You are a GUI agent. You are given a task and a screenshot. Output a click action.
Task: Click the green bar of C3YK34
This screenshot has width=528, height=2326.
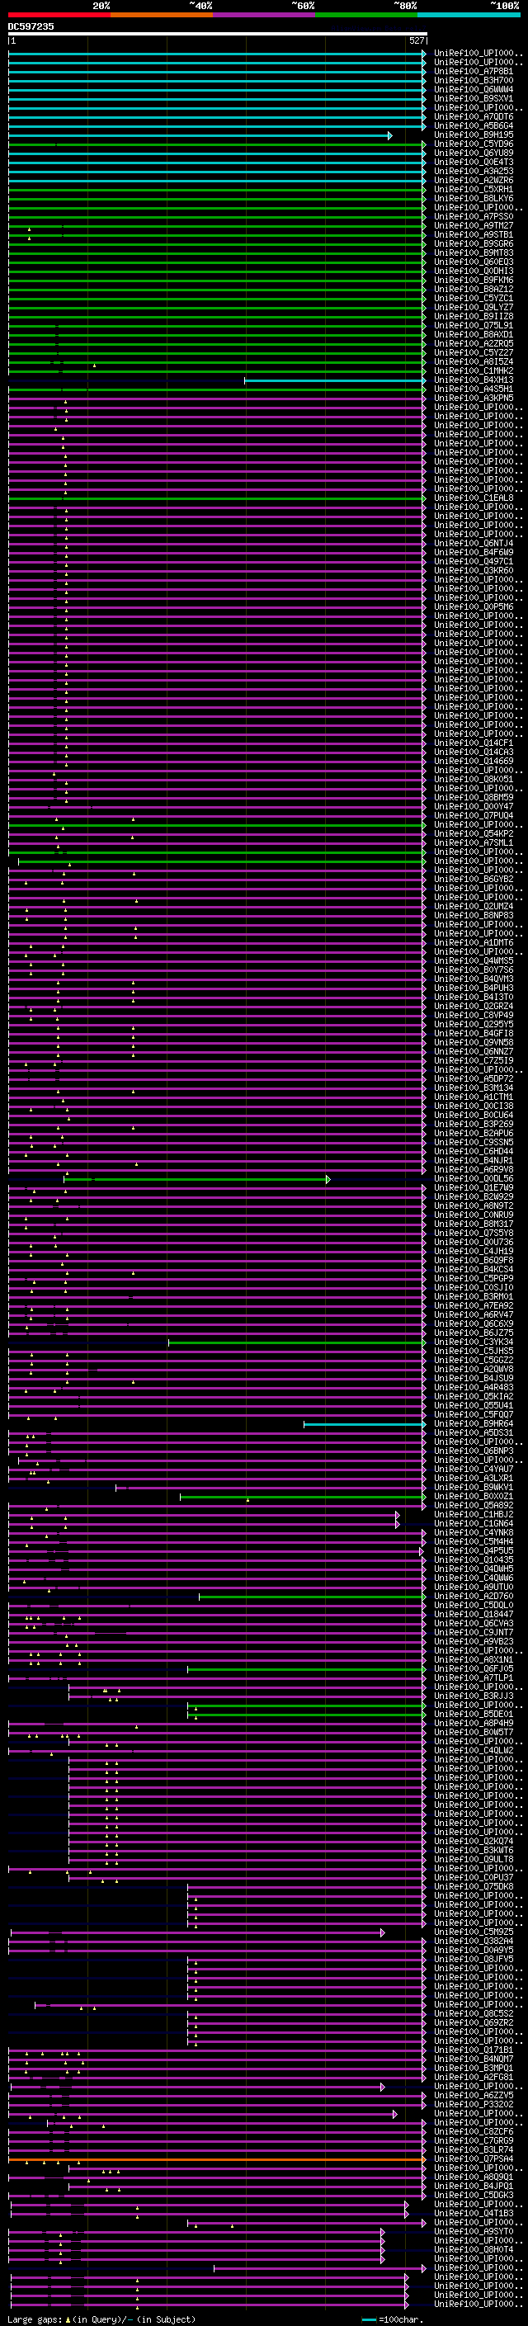tap(297, 1342)
